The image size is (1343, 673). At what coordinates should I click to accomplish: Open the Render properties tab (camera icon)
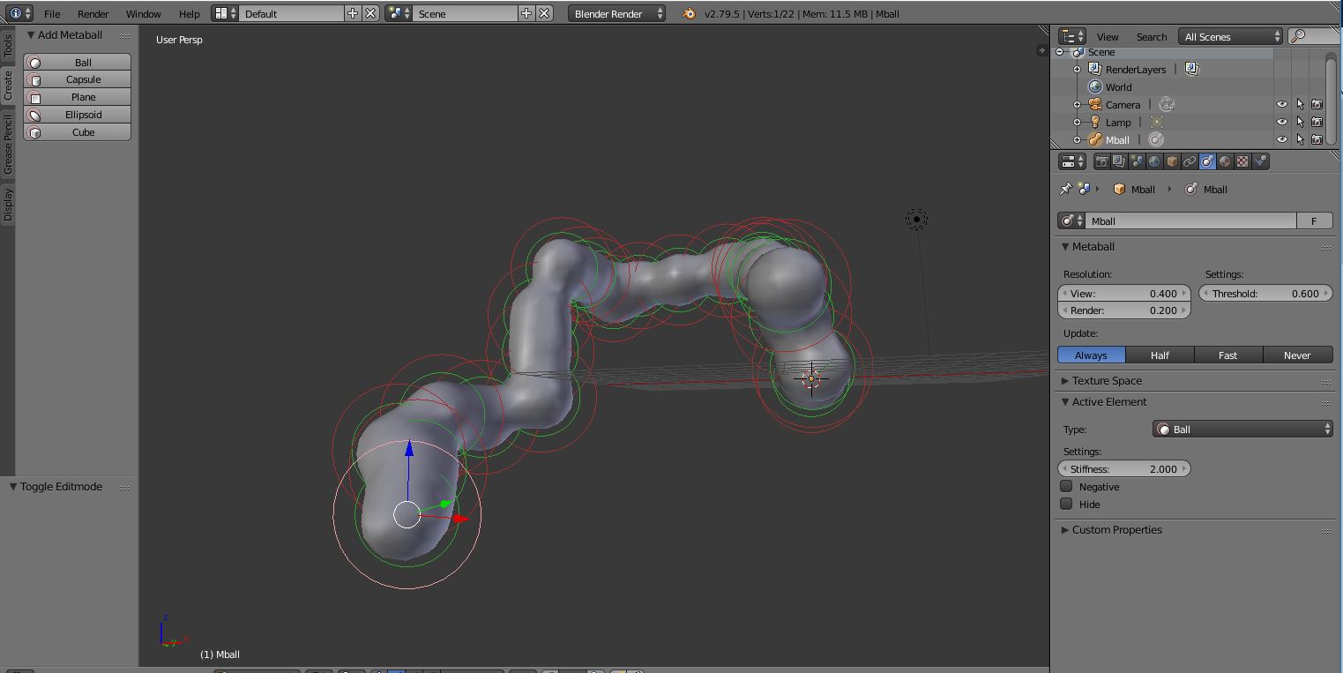pyautogui.click(x=1101, y=161)
